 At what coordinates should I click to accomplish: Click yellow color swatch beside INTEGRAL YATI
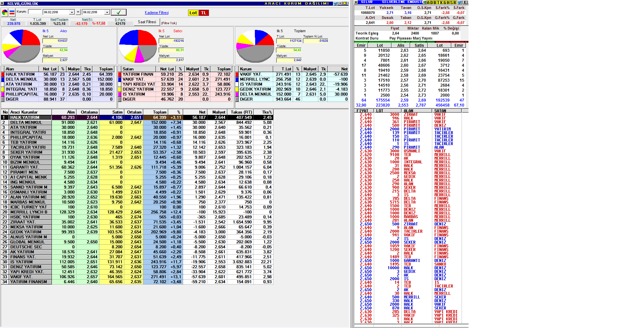pyautogui.click(x=3, y=89)
